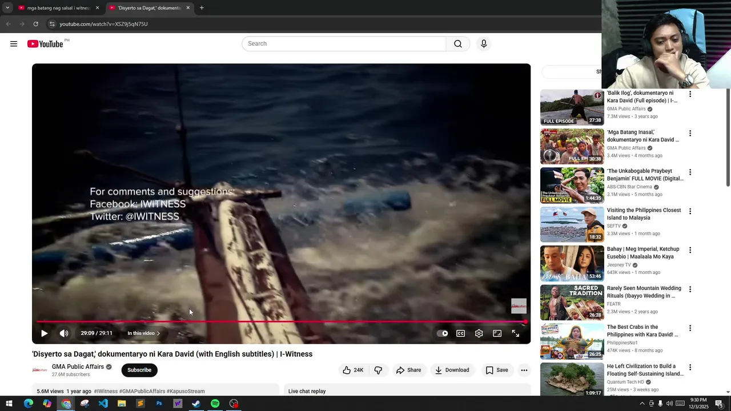Open Steam from the taskbar

196,404
